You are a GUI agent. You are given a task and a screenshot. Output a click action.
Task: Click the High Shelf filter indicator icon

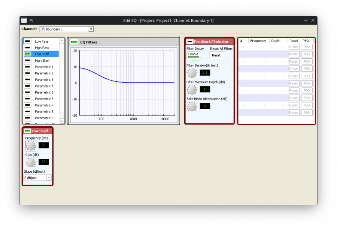pos(28,61)
